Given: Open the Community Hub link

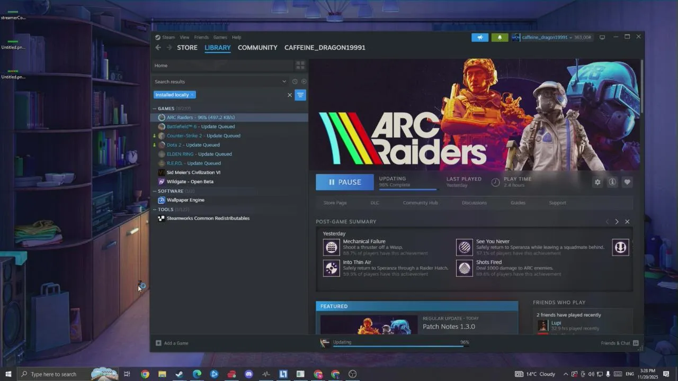Looking at the screenshot, I should [420, 203].
